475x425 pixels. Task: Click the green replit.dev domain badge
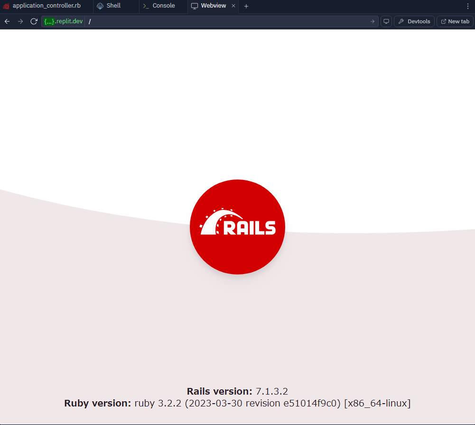[63, 21]
